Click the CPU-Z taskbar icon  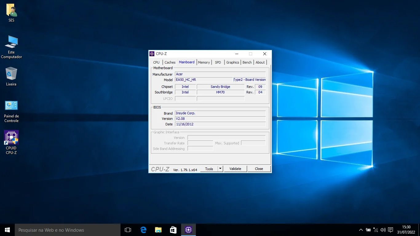coord(188,230)
